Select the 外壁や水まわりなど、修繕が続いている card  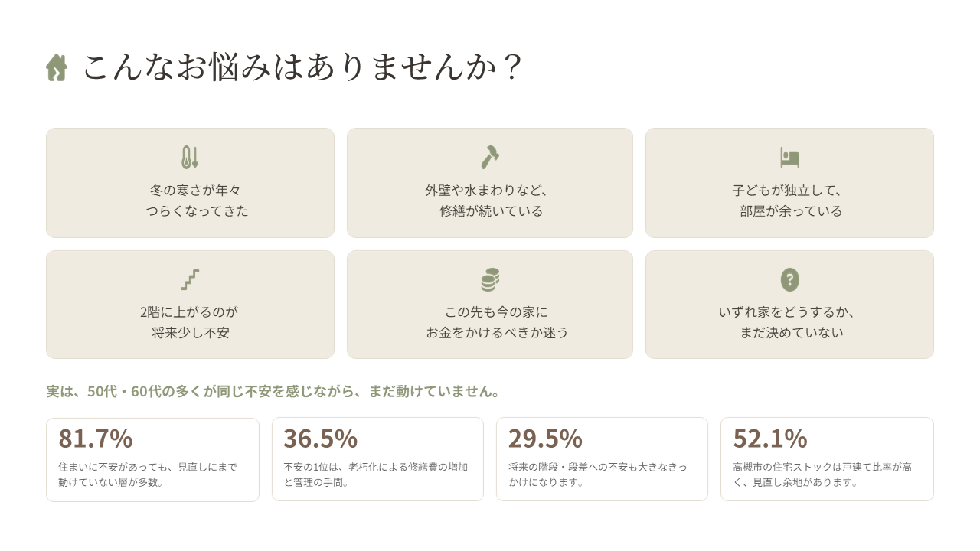point(490,183)
